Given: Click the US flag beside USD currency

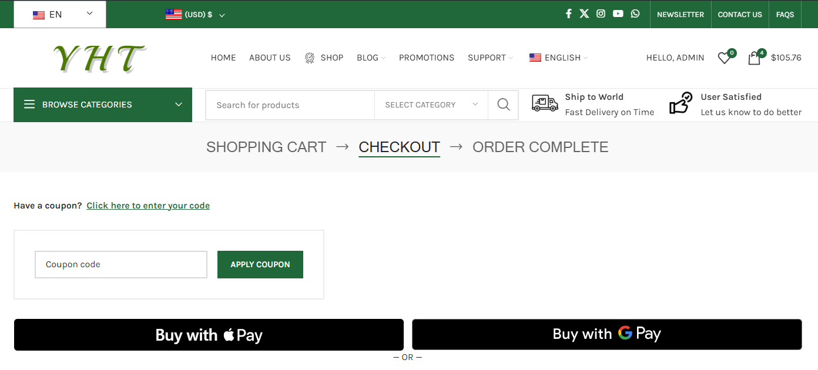Looking at the screenshot, I should pyautogui.click(x=173, y=15).
